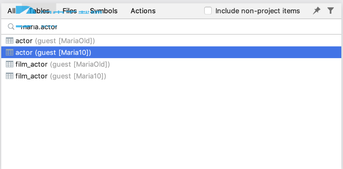Screen dimensions: 343x169
Task: Focus the search field containing maria.actor
Action: tap(175, 27)
